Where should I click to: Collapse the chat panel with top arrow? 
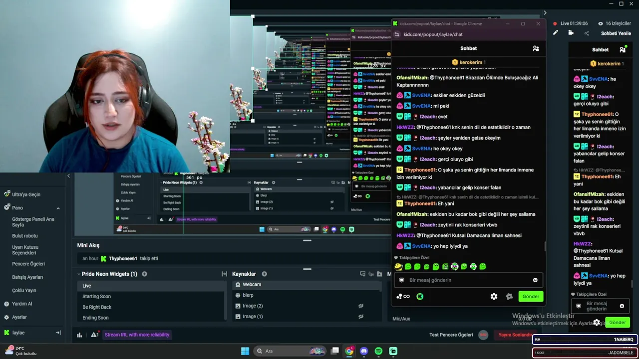(x=545, y=13)
